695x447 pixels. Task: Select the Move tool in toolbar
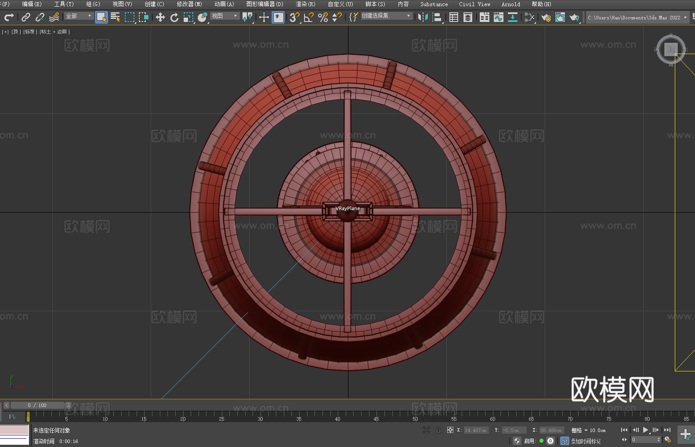tap(160, 17)
